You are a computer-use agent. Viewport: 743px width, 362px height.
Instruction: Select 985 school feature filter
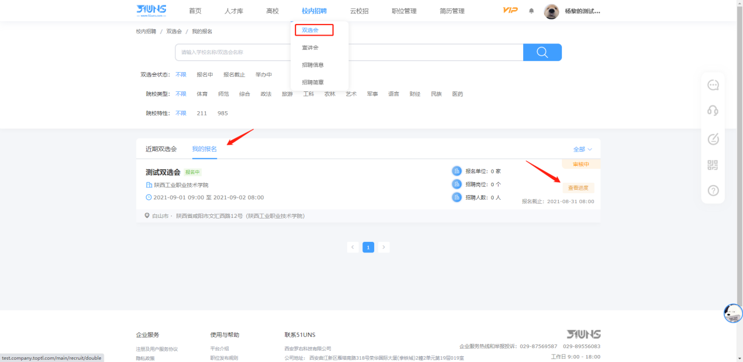[x=222, y=114]
